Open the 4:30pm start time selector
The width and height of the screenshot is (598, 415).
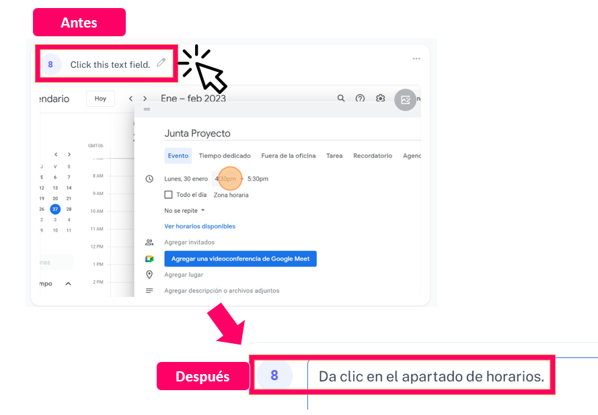225,179
